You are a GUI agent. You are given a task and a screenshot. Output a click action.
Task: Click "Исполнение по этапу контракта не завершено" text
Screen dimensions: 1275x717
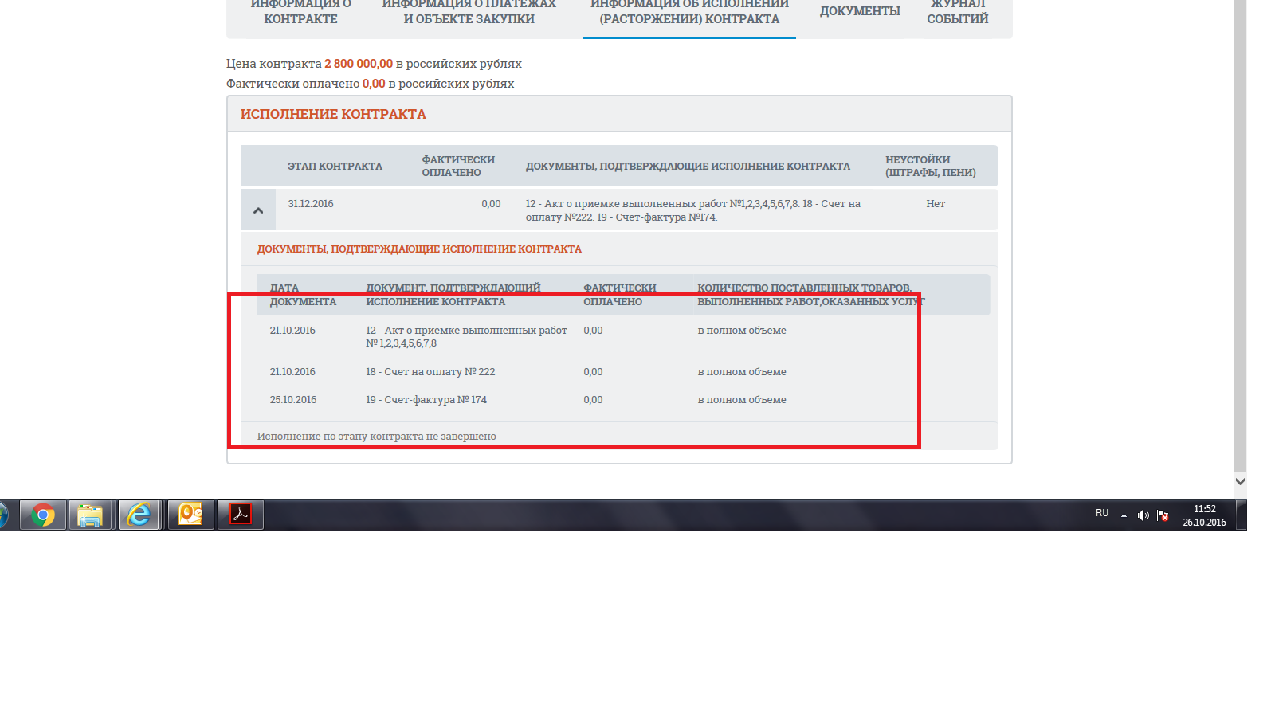(376, 437)
